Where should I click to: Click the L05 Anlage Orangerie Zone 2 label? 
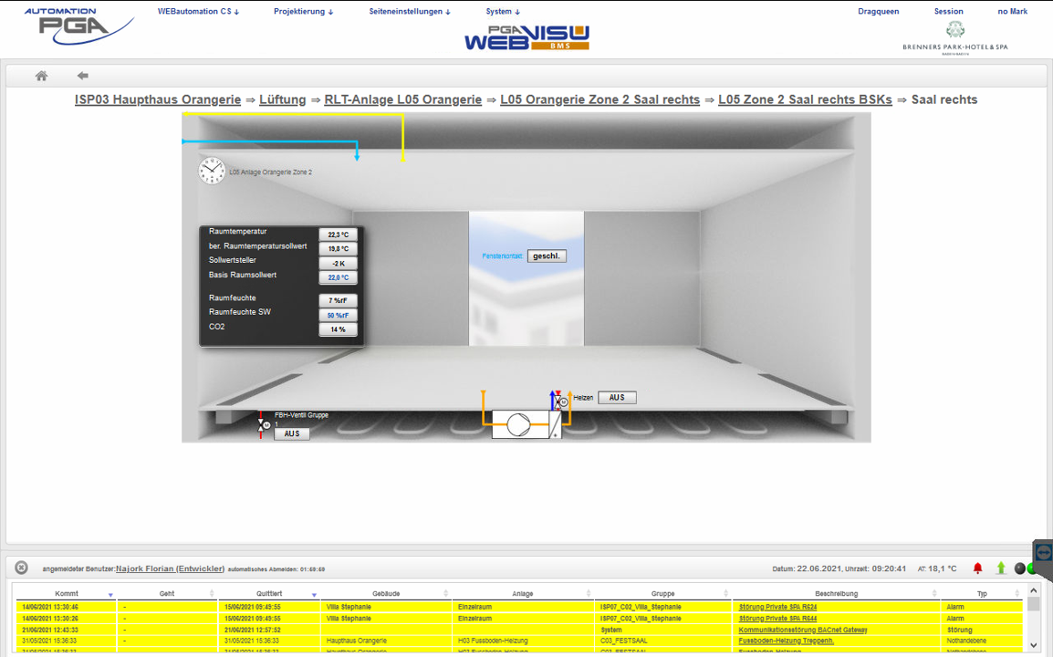pyautogui.click(x=271, y=172)
